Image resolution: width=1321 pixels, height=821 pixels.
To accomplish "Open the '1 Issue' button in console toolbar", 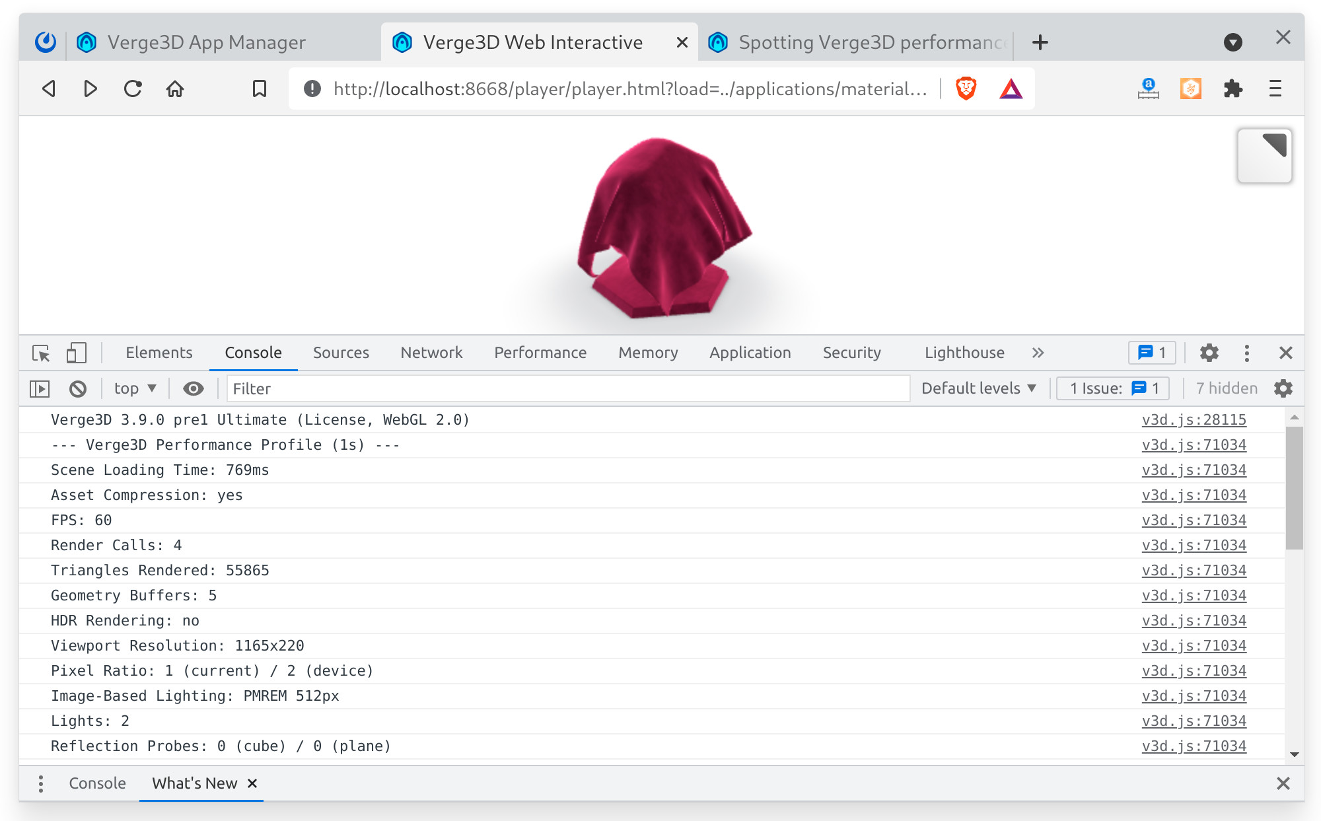I will [1113, 388].
